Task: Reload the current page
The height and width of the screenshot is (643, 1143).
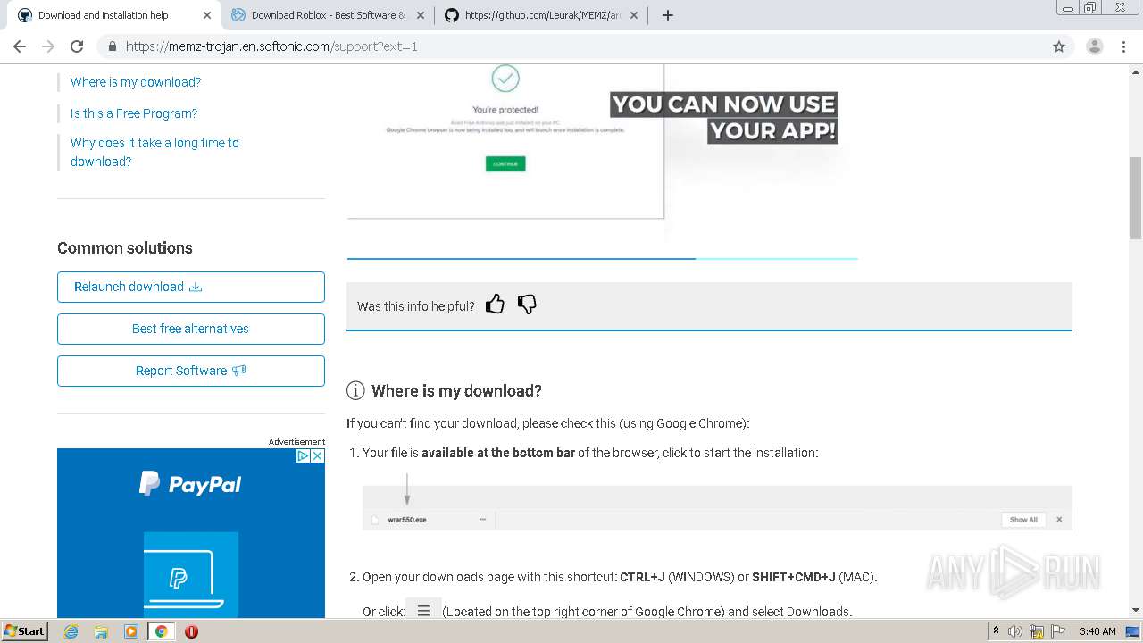Action: point(77,46)
